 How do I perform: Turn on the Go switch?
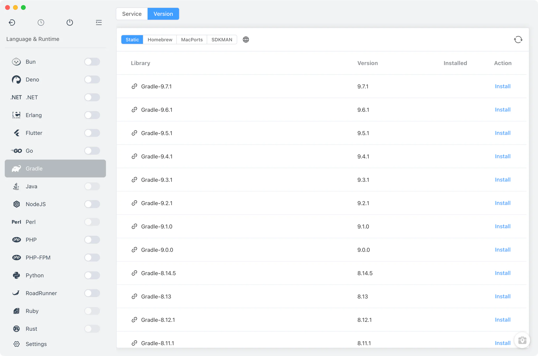[92, 151]
